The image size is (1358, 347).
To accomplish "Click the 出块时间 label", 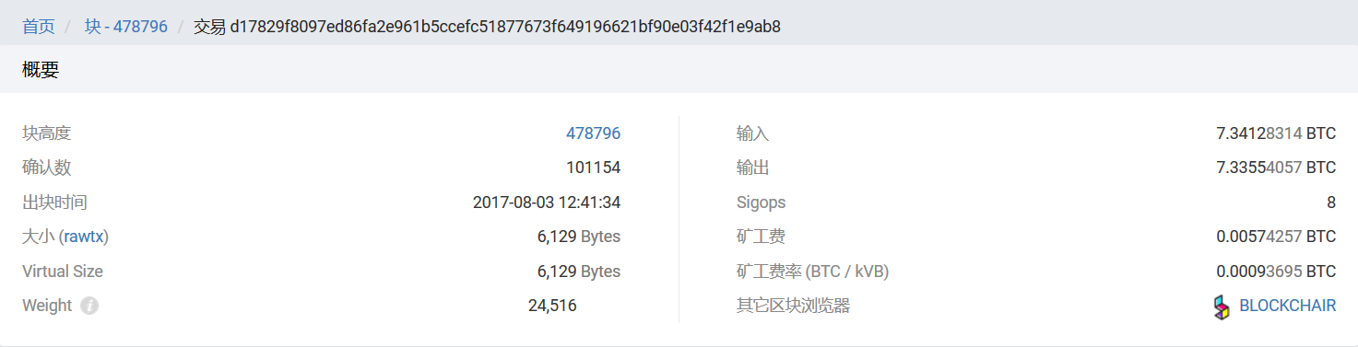I will 54,202.
